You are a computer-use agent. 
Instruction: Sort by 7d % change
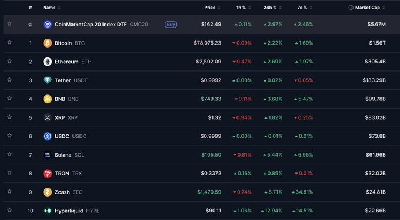click(x=305, y=8)
